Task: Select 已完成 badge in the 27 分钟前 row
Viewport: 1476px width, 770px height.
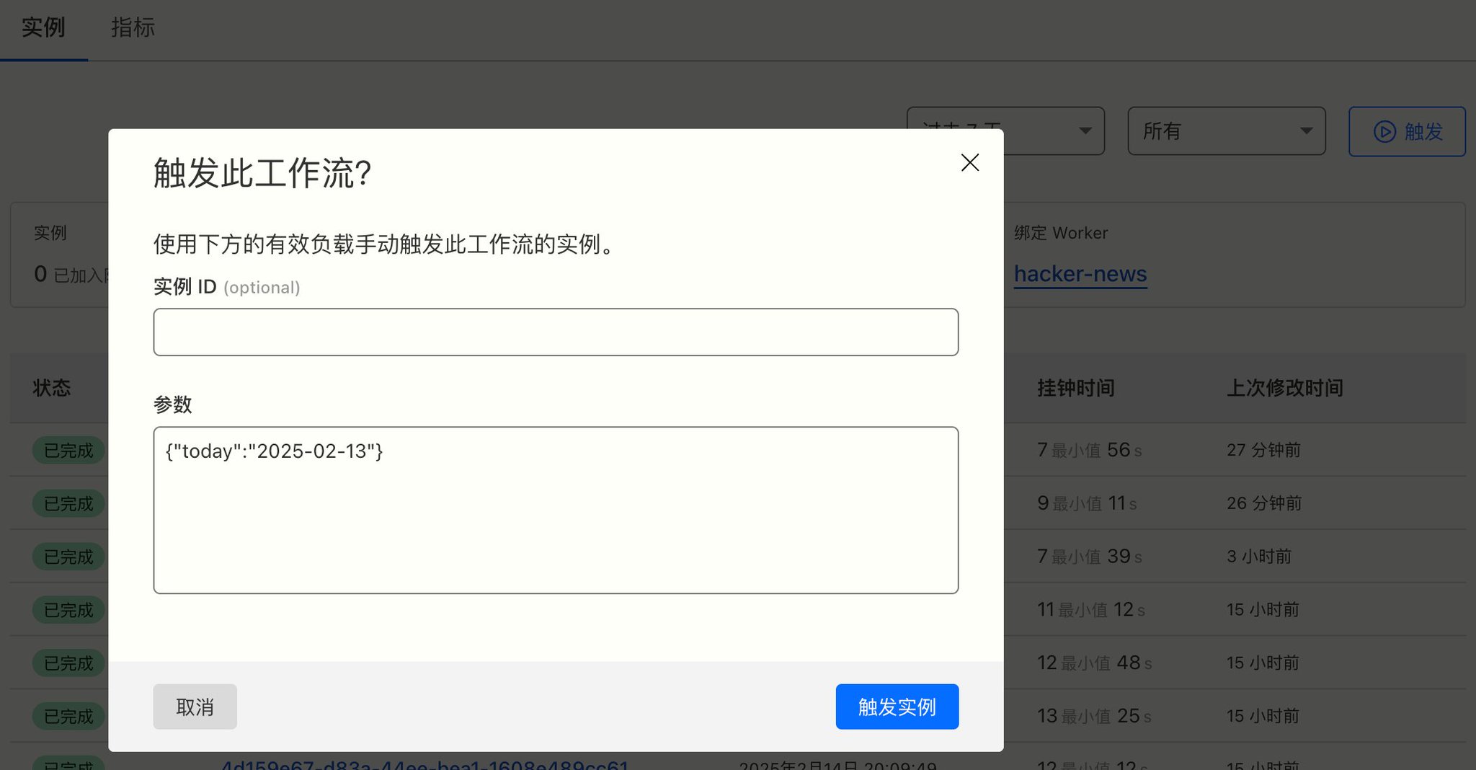Action: pyautogui.click(x=68, y=451)
